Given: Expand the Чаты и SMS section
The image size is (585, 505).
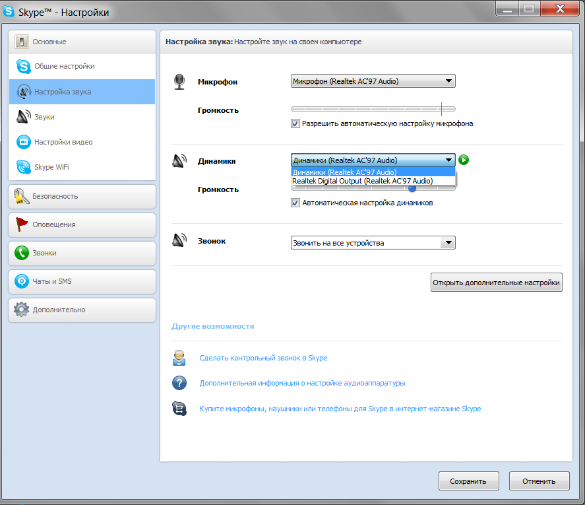Looking at the screenshot, I should [x=82, y=281].
